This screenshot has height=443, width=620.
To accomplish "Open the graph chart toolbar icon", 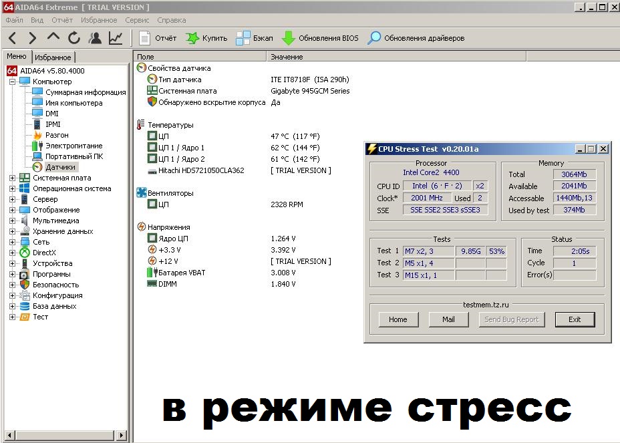I will pyautogui.click(x=116, y=38).
